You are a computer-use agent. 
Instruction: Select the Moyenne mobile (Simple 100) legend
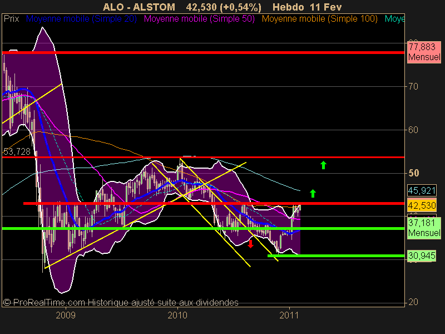319,19
